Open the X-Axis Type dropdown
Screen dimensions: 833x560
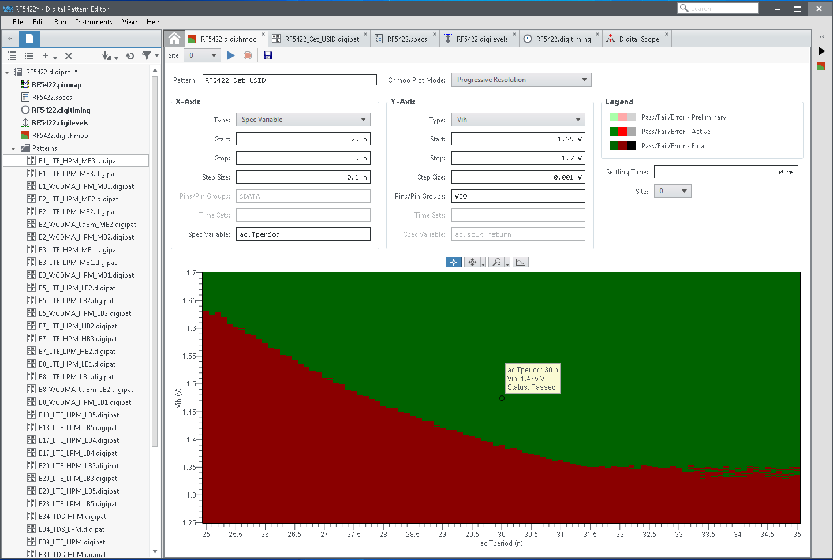pos(303,120)
